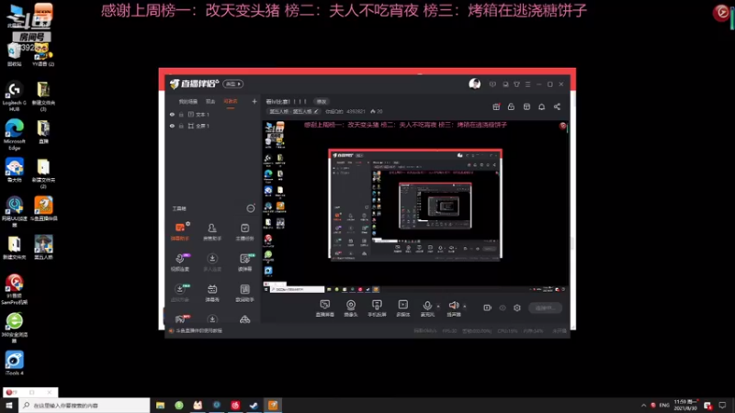The image size is (735, 413).
Task: Switch to the second scene tab
Action: tap(210, 102)
